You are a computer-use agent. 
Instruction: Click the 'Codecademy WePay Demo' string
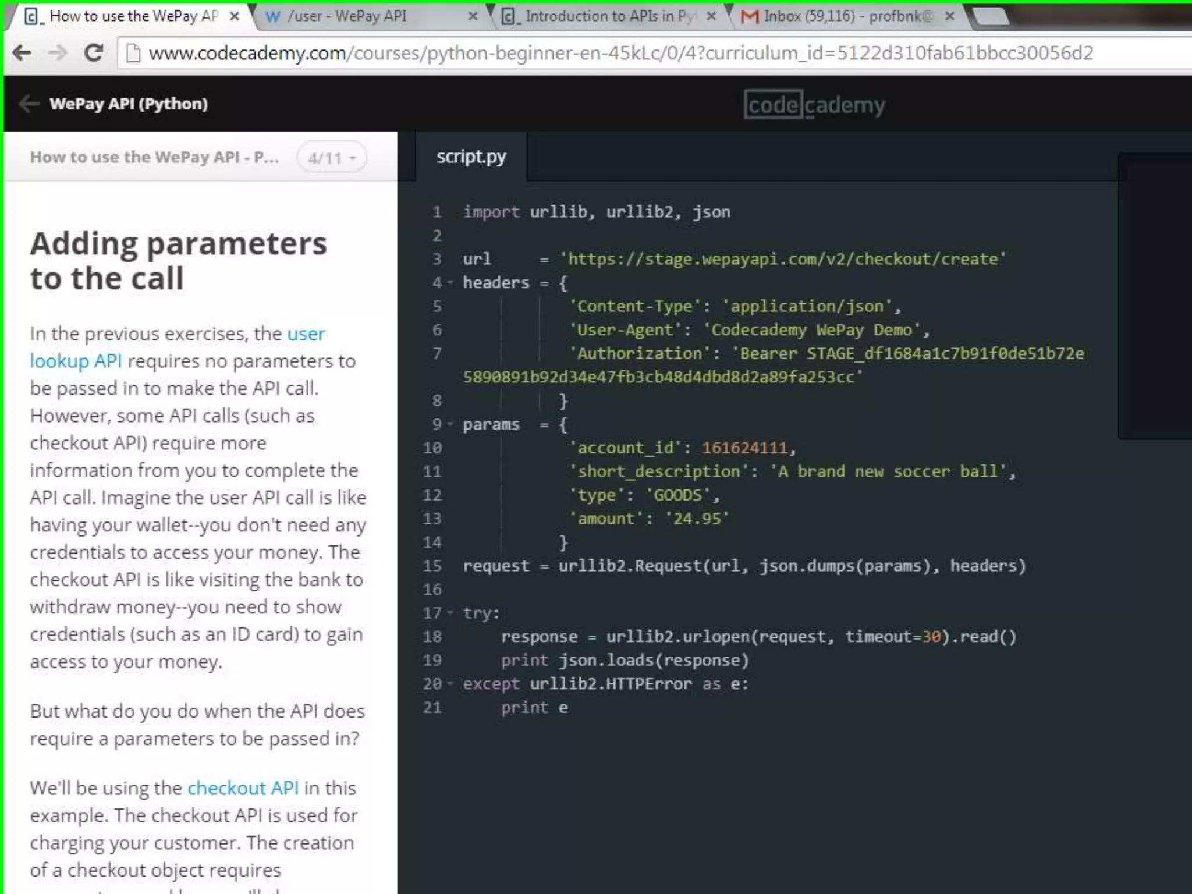[811, 330]
